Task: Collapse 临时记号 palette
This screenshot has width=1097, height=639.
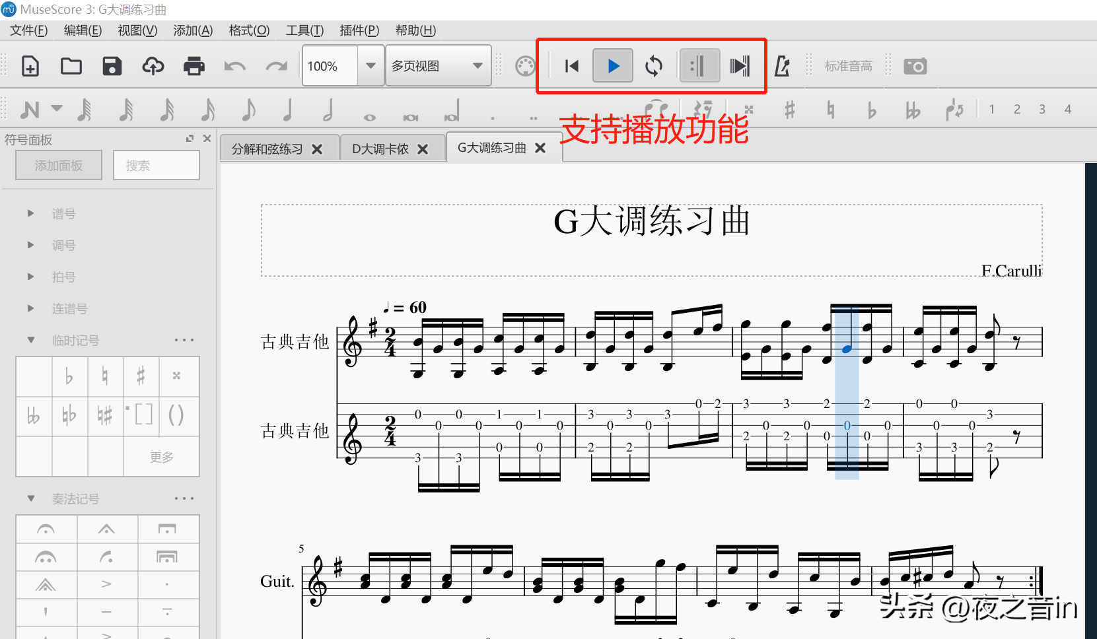Action: coord(30,340)
